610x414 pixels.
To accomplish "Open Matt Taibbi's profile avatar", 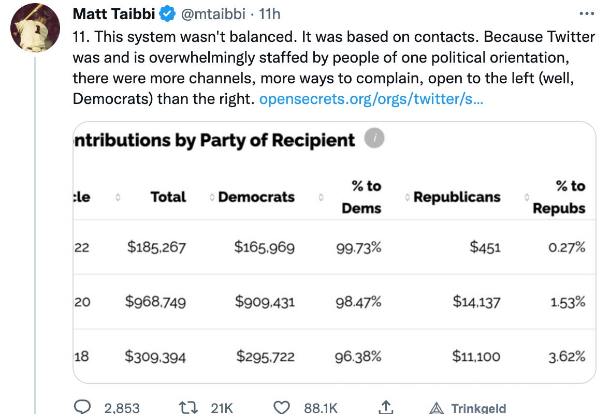I will pyautogui.click(x=35, y=28).
